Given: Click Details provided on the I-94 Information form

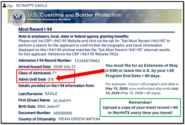Looking at the screenshot, I should click(x=57, y=86).
